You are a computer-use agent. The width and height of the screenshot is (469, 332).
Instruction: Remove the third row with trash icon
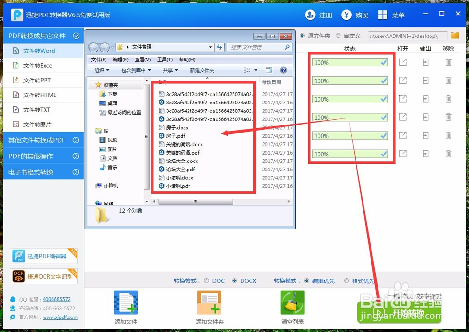pos(448,99)
